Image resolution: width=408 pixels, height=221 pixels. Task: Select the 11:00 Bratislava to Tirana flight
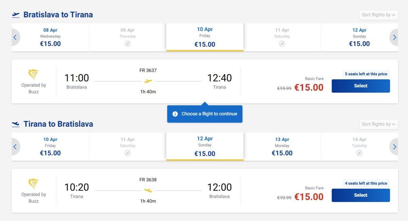[360, 86]
